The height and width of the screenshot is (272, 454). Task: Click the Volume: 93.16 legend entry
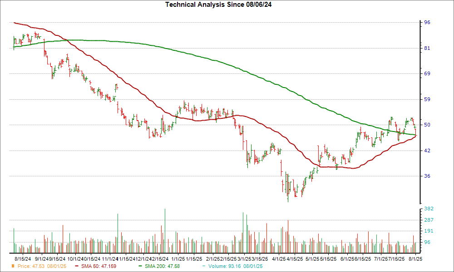point(235,266)
